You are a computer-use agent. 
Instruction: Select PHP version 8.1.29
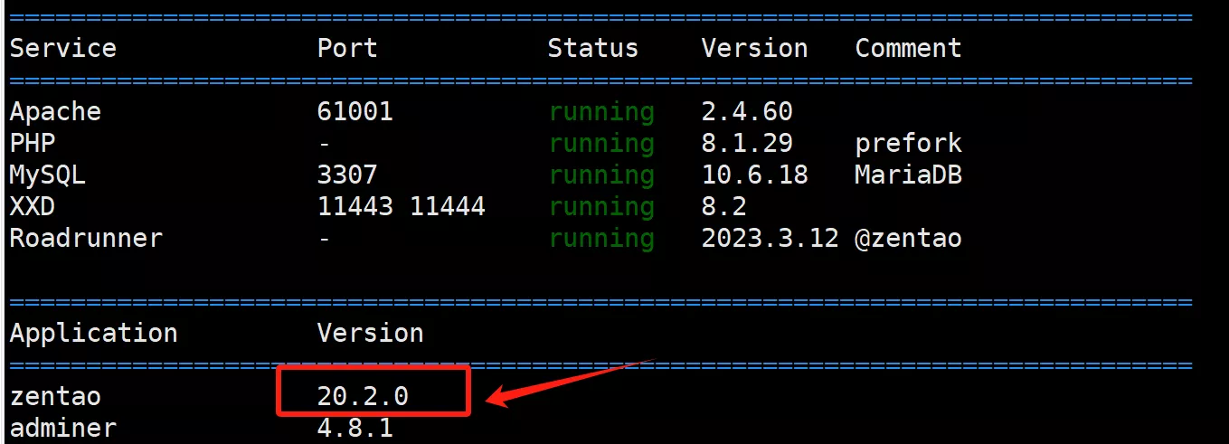coord(747,143)
